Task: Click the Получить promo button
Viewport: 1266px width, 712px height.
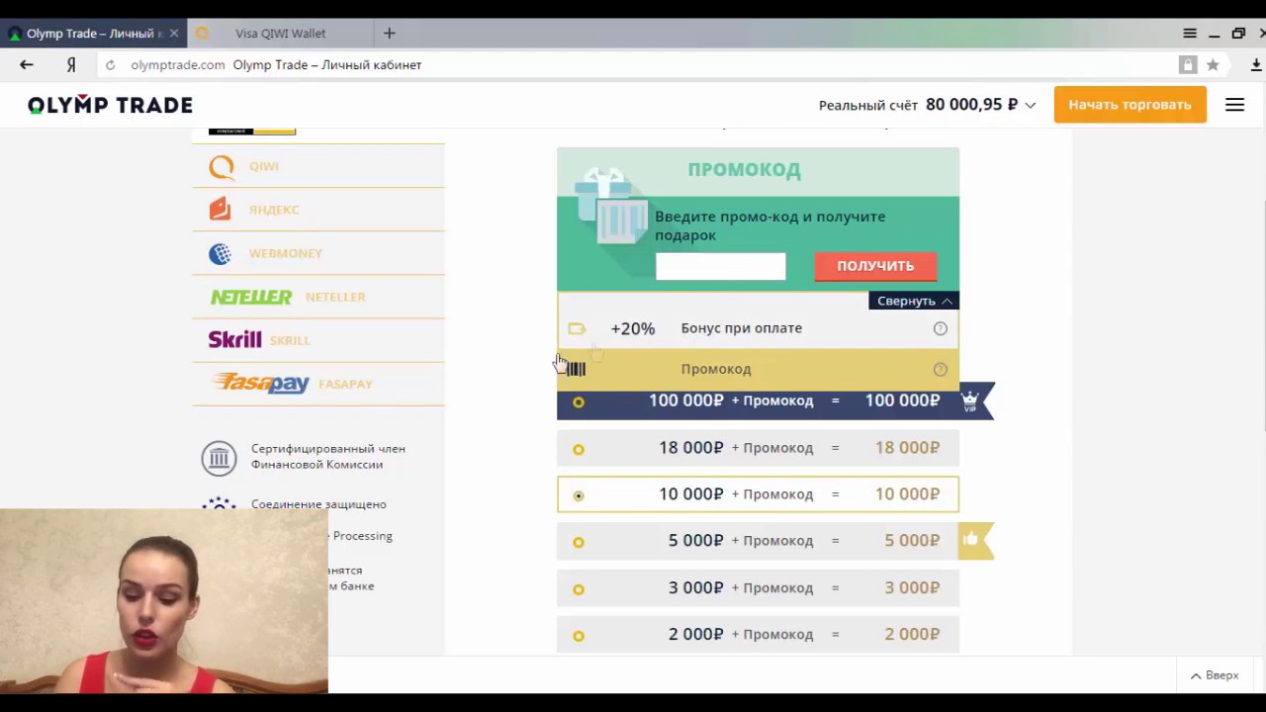Action: pyautogui.click(x=875, y=266)
